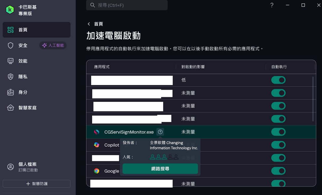The image size is (322, 195).
Task: Click the sparkle icon in 人工智能 badge
Action: pos(44,45)
